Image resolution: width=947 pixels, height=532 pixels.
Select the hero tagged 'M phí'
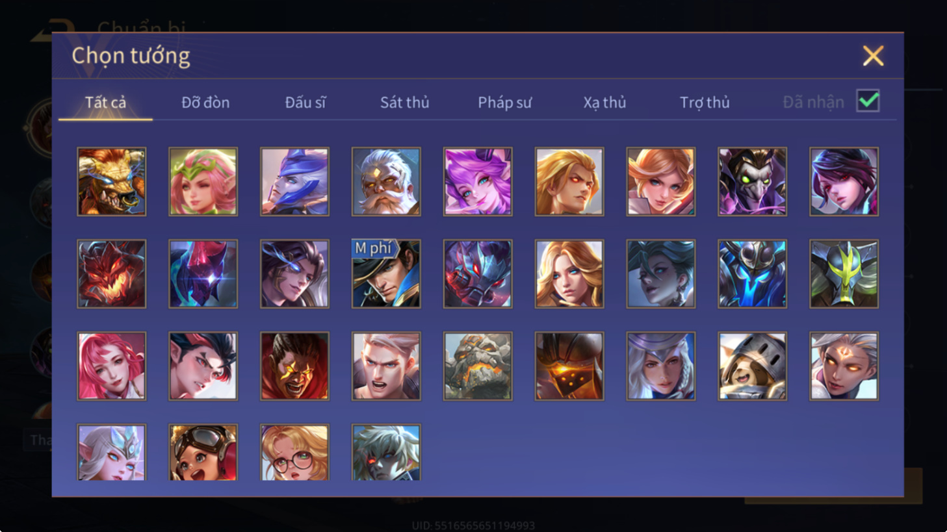point(386,273)
